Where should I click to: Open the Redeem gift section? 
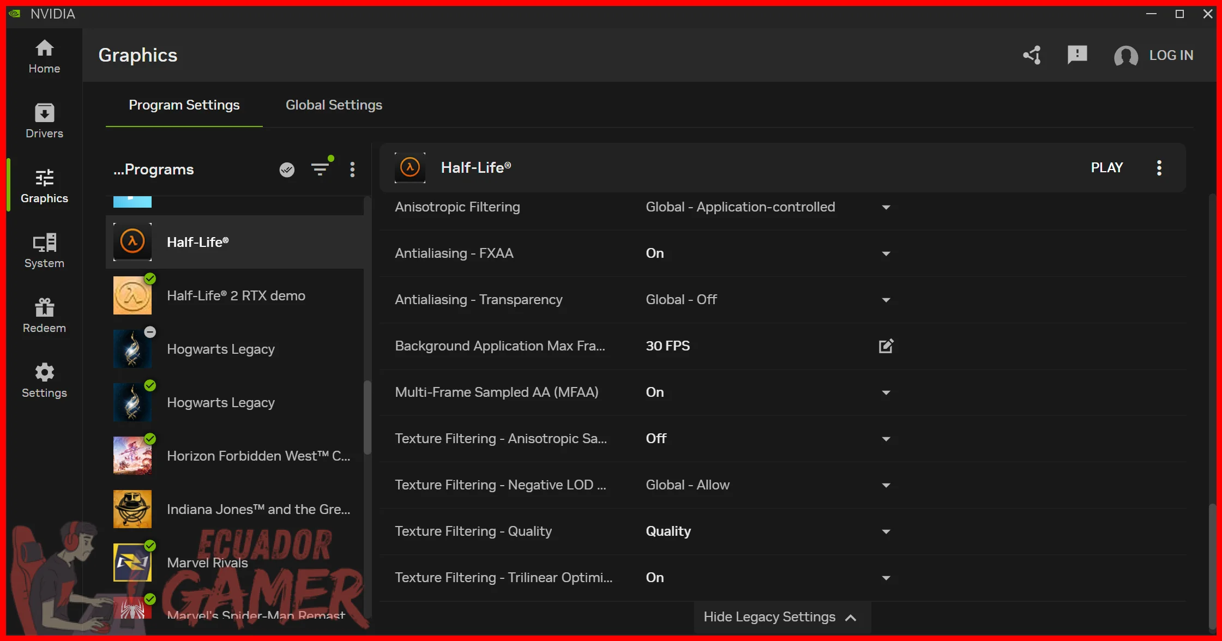(x=44, y=316)
